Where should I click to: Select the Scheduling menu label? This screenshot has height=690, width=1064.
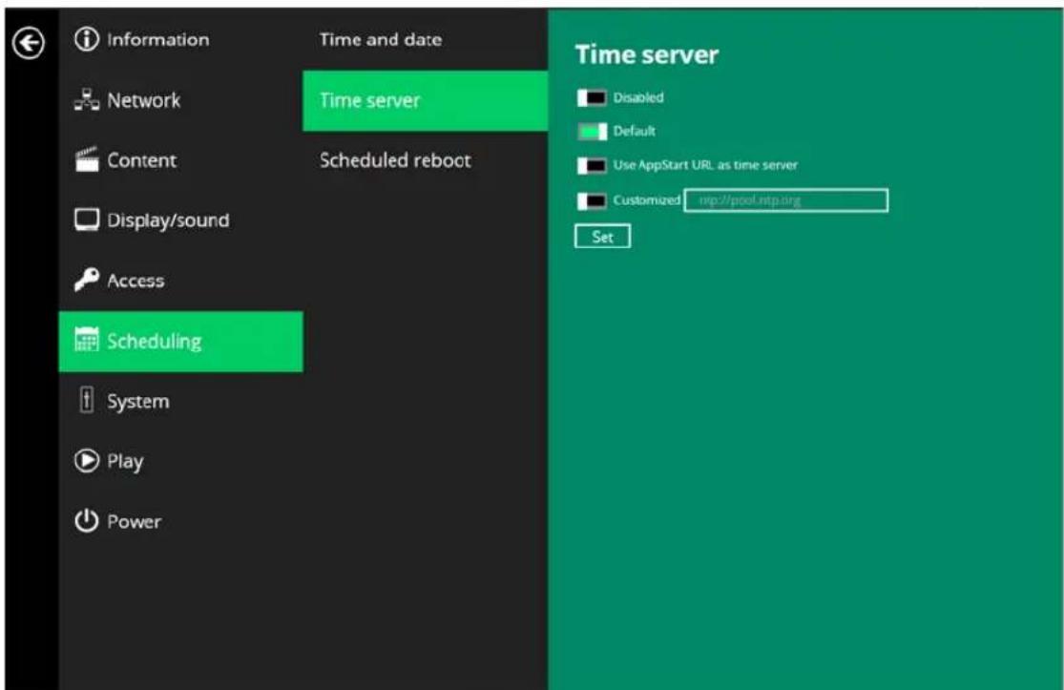point(154,341)
